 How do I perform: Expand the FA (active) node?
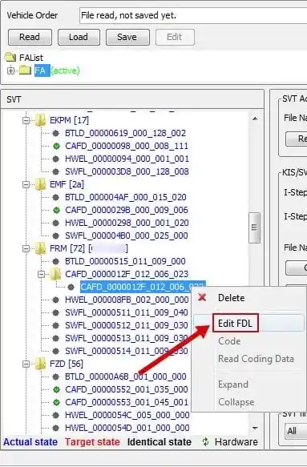[10, 70]
